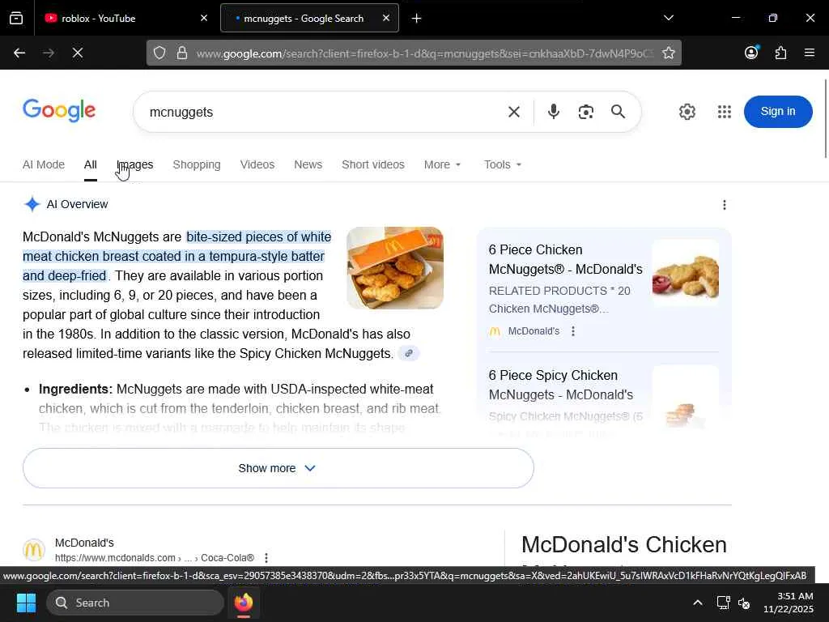This screenshot has width=829, height=622.
Task: Open Firefox application hamburger menu
Action: 809,53
